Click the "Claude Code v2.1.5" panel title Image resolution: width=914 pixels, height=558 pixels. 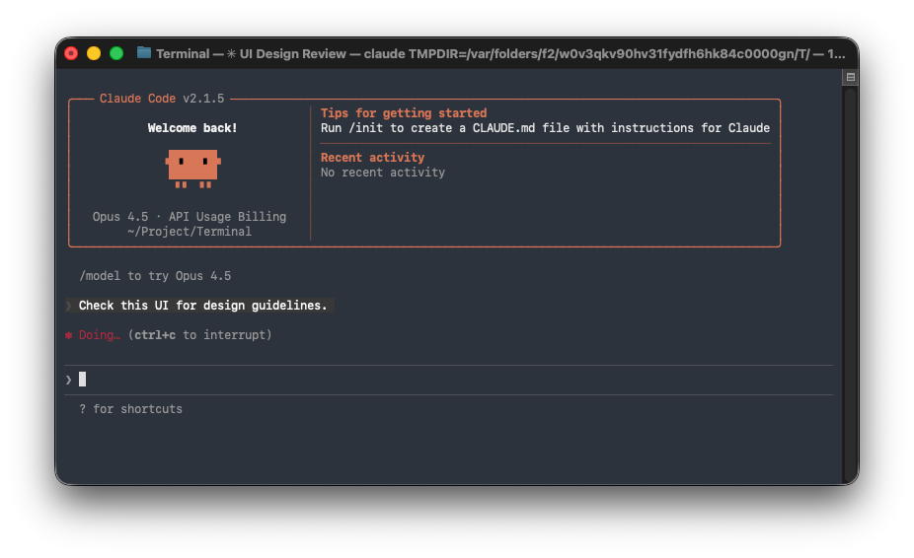click(162, 99)
